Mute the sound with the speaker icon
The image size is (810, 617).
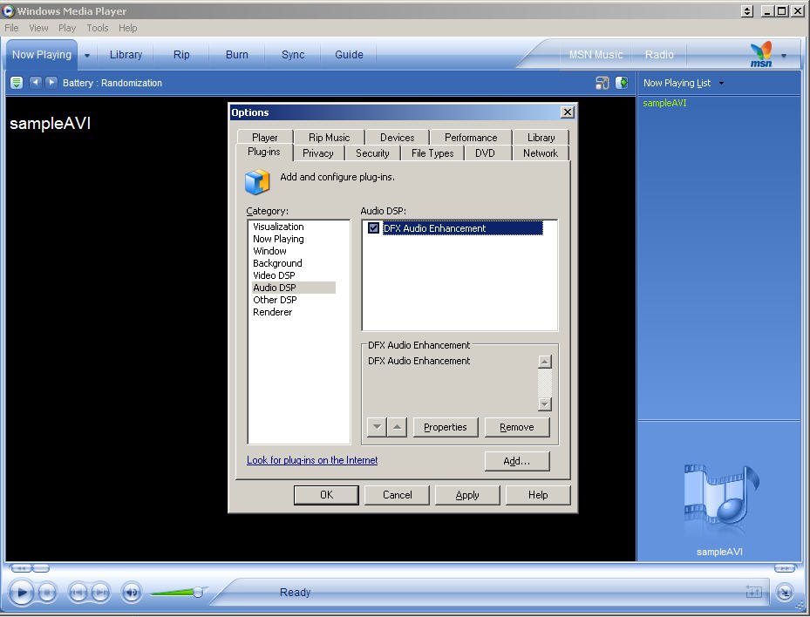click(x=131, y=593)
